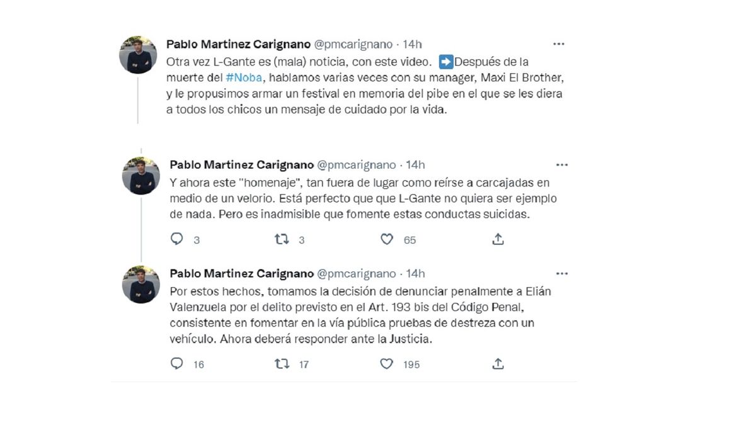Share the tweet about Art. 193 bis
Viewport: 756px width, 425px height.
coord(498,363)
